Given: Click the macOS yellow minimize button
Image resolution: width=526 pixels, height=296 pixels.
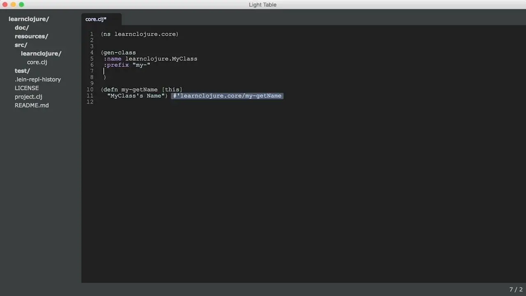Looking at the screenshot, I should 13,5.
